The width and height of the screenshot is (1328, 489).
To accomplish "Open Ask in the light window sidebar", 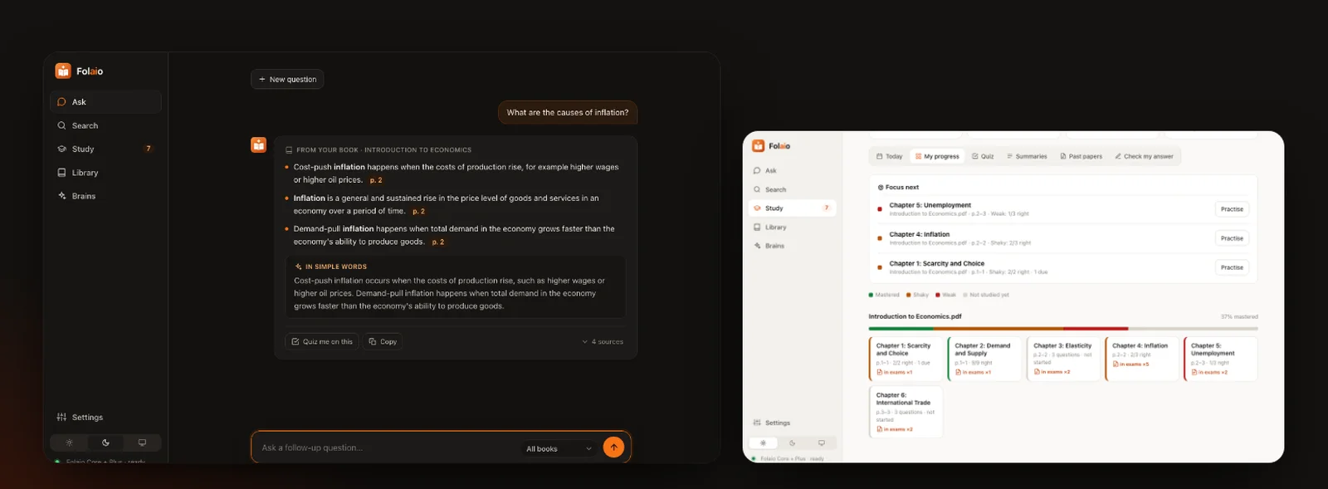I will (793, 170).
